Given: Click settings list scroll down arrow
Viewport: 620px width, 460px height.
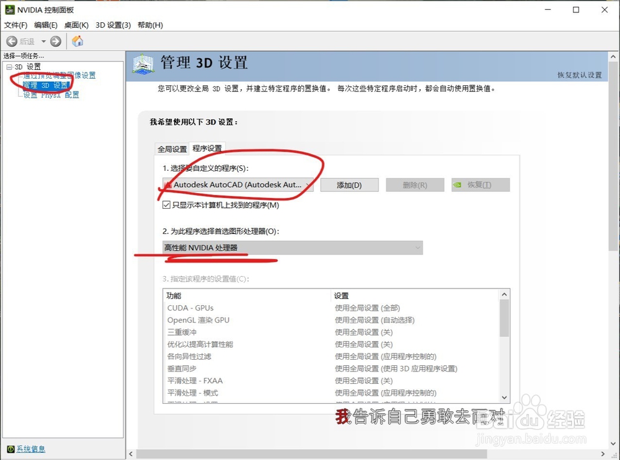Looking at the screenshot, I should (x=504, y=397).
